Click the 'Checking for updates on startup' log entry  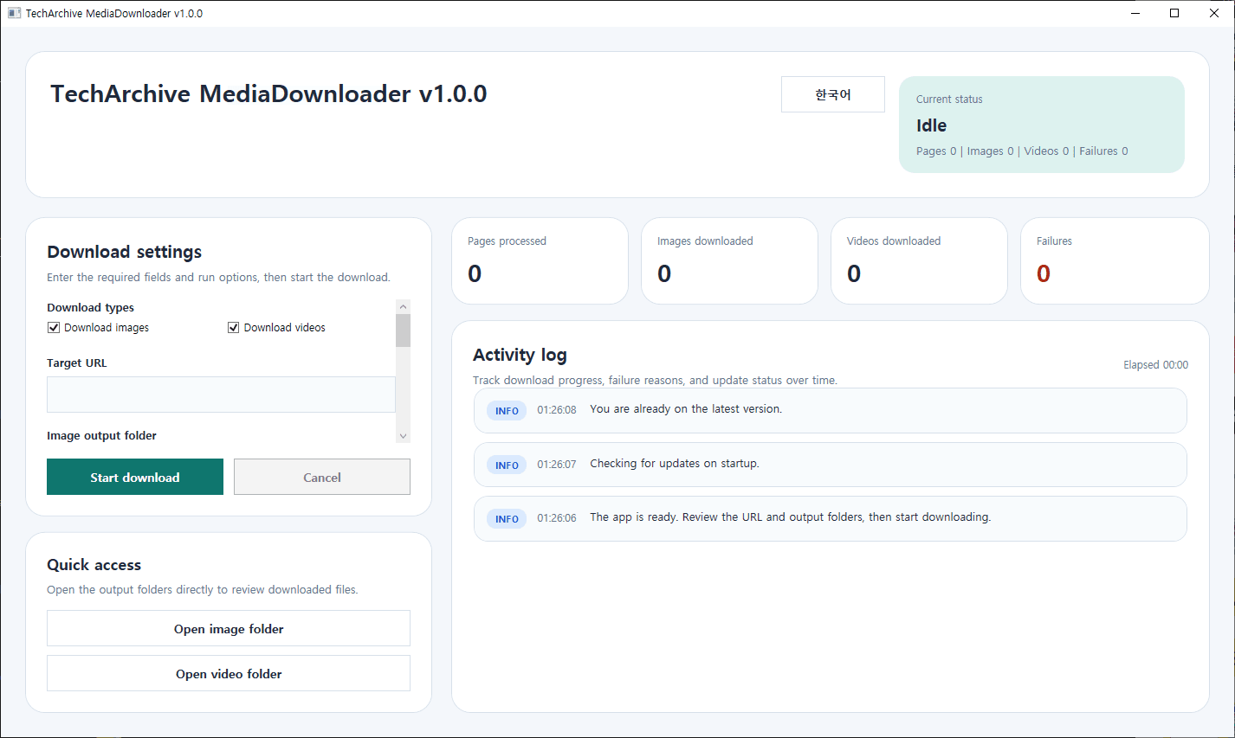tap(830, 465)
